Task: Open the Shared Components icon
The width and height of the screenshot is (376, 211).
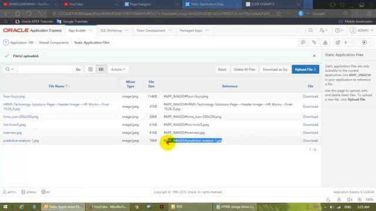Action: 325,42
